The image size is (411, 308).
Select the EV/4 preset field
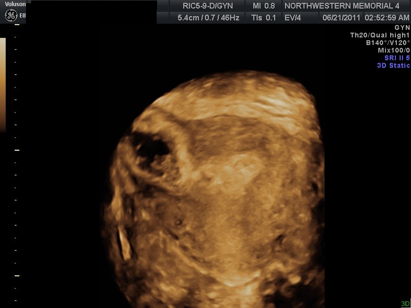(x=293, y=18)
